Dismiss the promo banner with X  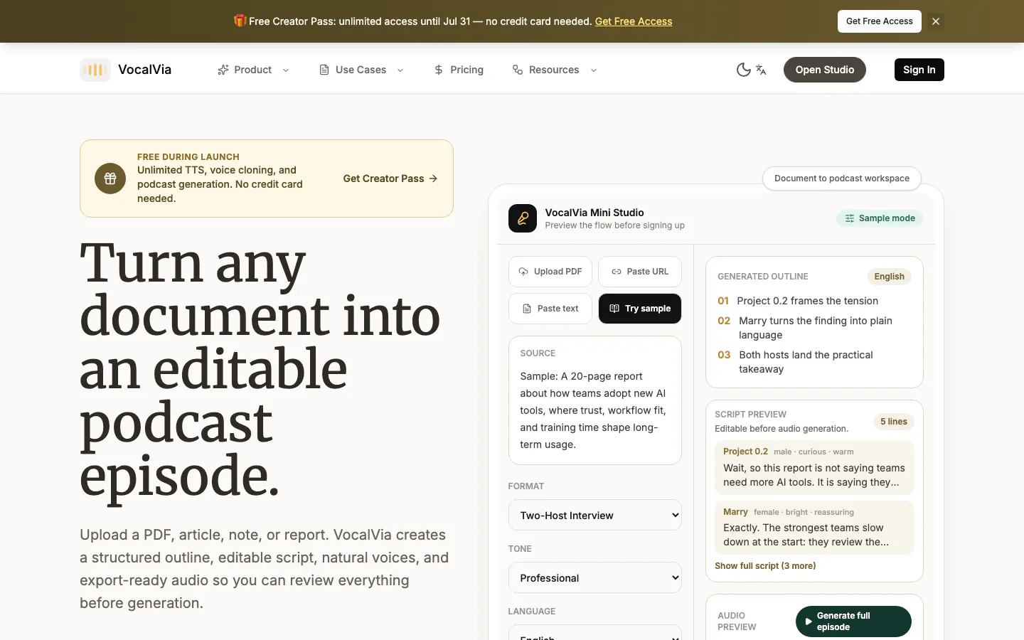936,21
